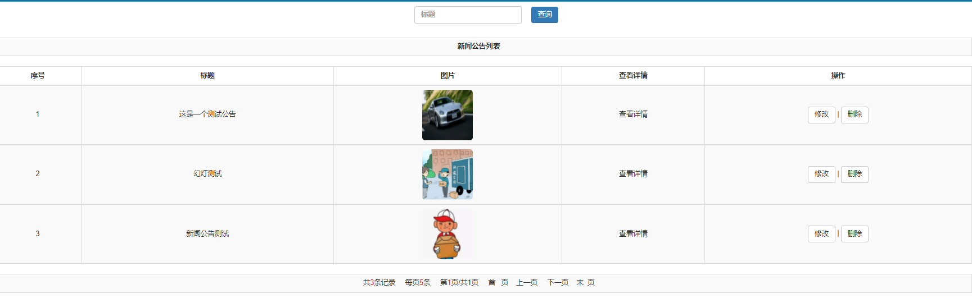Click title text 这是一个测试公告
This screenshot has width=972, height=303.
tap(207, 114)
